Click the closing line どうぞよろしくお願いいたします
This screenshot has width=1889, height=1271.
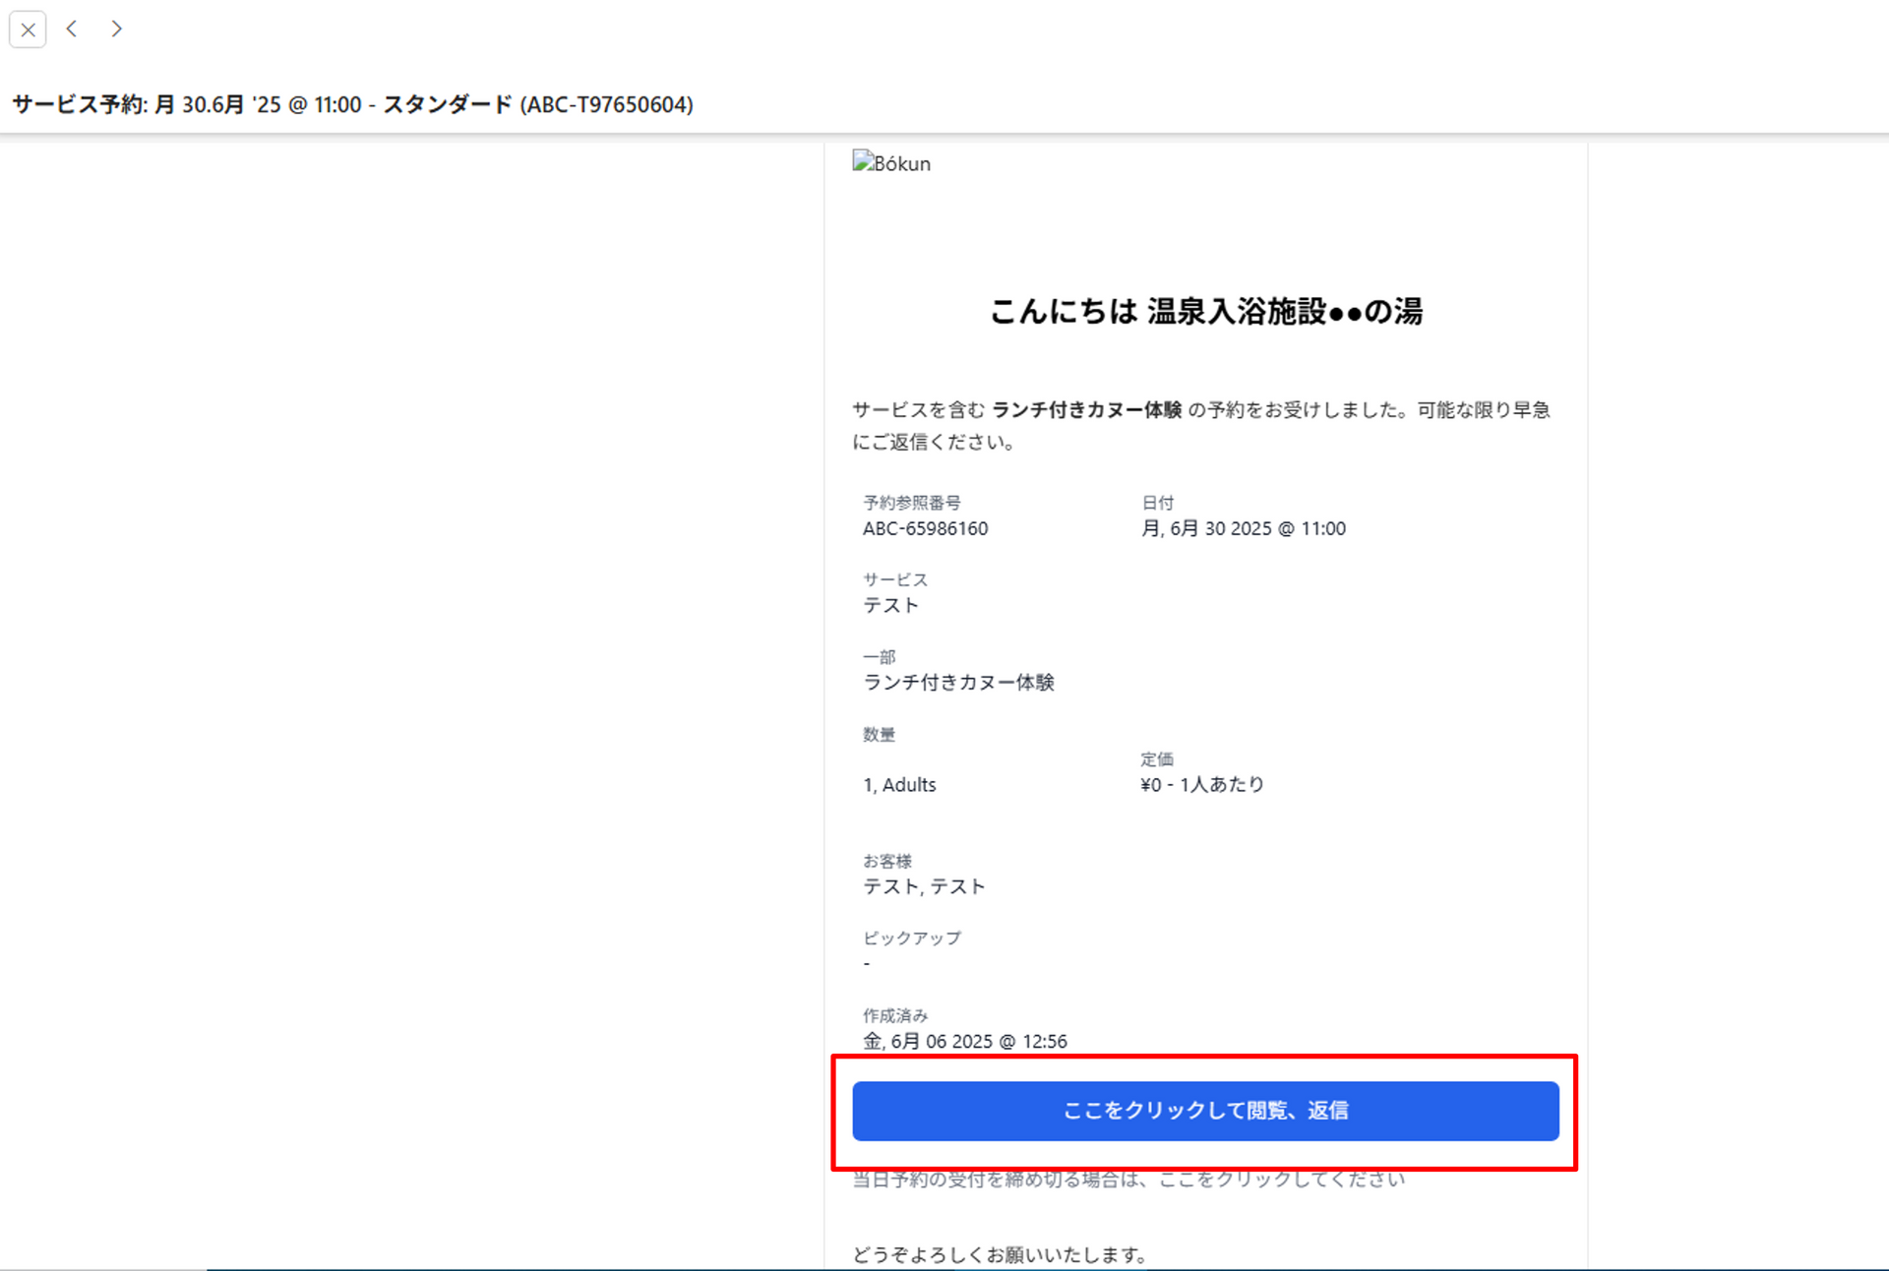coord(1000,1254)
